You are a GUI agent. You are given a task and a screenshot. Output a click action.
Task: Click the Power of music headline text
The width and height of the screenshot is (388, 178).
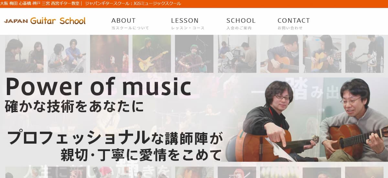click(x=98, y=87)
